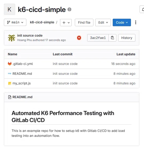The image size is (144, 148).
Task: Click the failed pipeline status icon
Action: click(79, 38)
